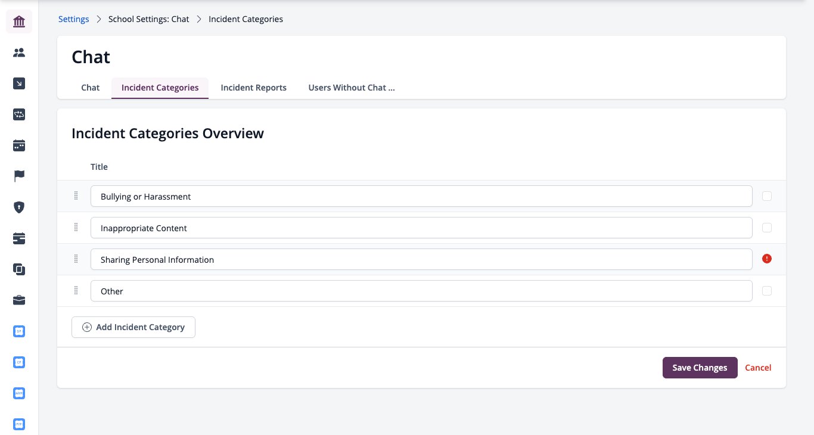Screen dimensions: 814x435
Task: Click the Incident Categories Overview heading
Action: click(167, 133)
